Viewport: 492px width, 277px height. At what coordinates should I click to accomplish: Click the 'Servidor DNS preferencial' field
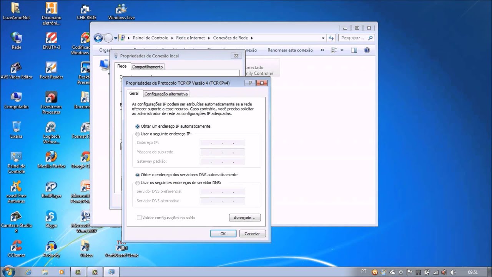(222, 191)
